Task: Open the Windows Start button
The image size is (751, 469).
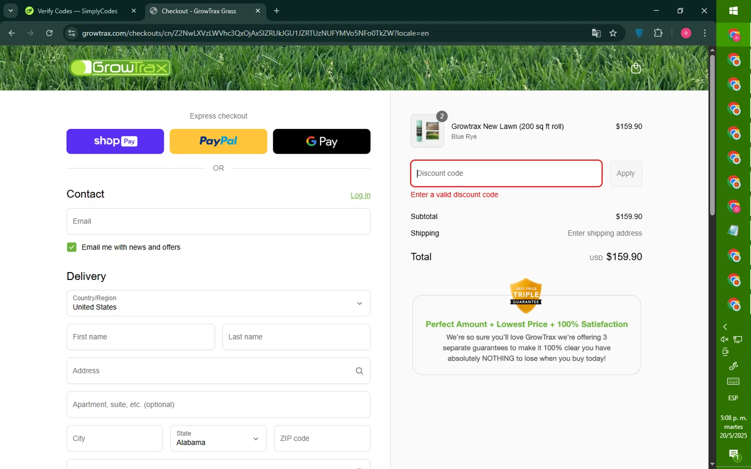Action: [733, 10]
